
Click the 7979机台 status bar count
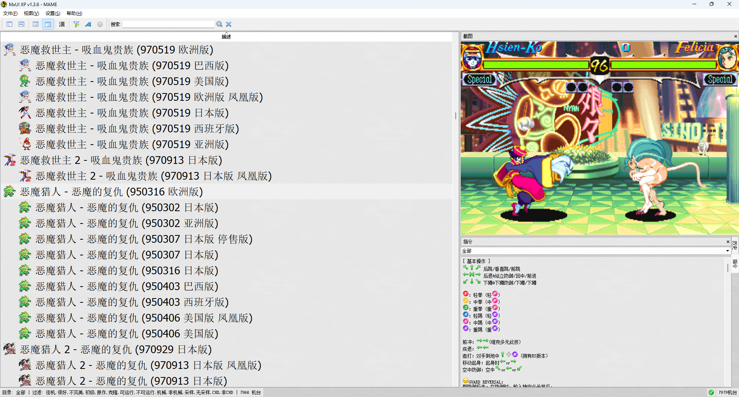(x=727, y=392)
